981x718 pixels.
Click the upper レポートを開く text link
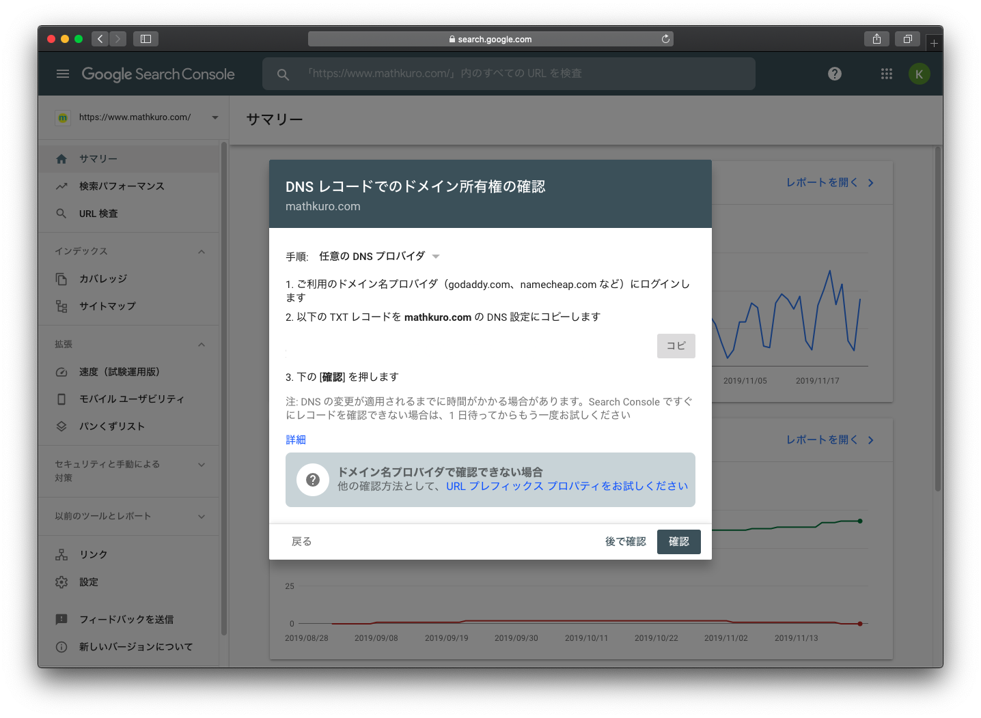[x=822, y=183]
